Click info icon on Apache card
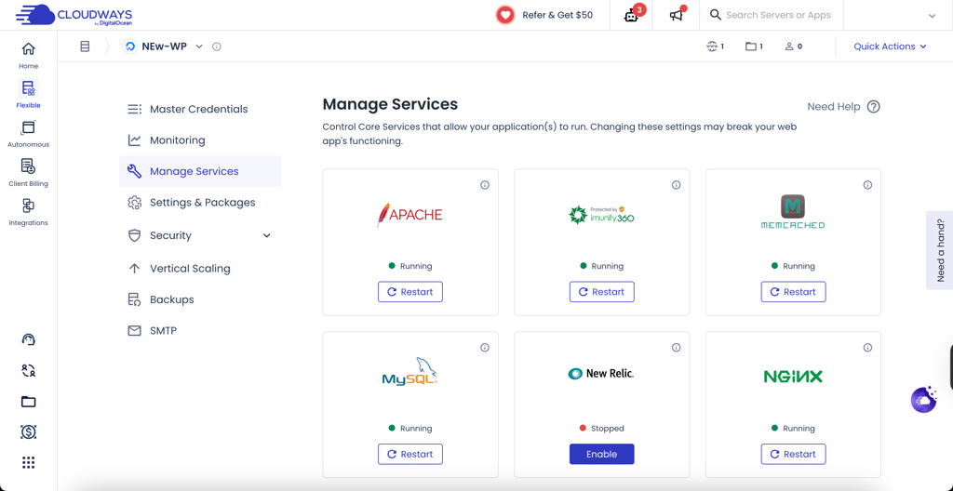953x491 pixels. tap(484, 185)
